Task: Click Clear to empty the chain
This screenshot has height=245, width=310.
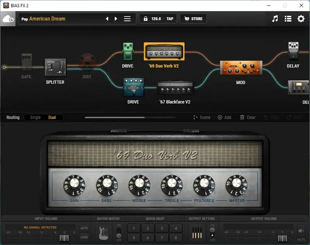Action: 248,117
